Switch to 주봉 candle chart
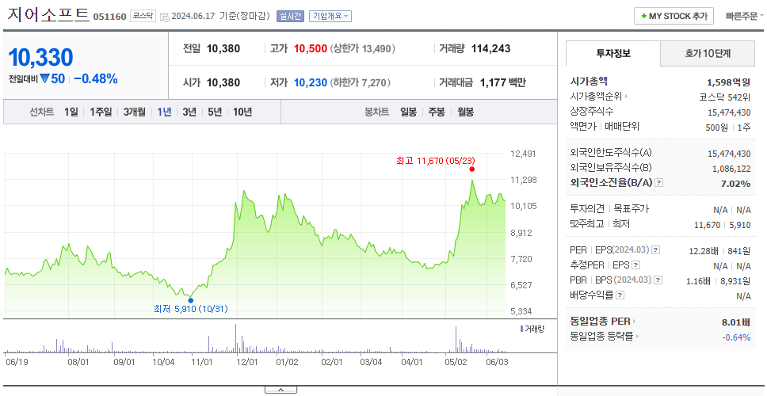The image size is (767, 396). tap(437, 112)
